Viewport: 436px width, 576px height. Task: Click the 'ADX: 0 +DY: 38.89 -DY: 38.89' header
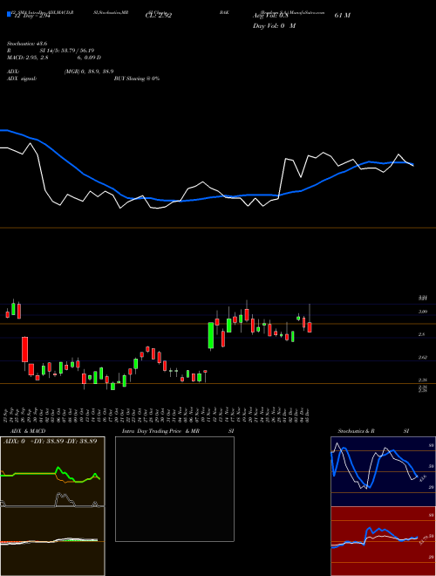coord(51,441)
